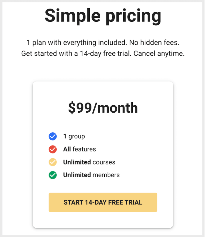The image size is (205, 237).
Task: Select the red circle icon in the feature list
Action: click(53, 149)
